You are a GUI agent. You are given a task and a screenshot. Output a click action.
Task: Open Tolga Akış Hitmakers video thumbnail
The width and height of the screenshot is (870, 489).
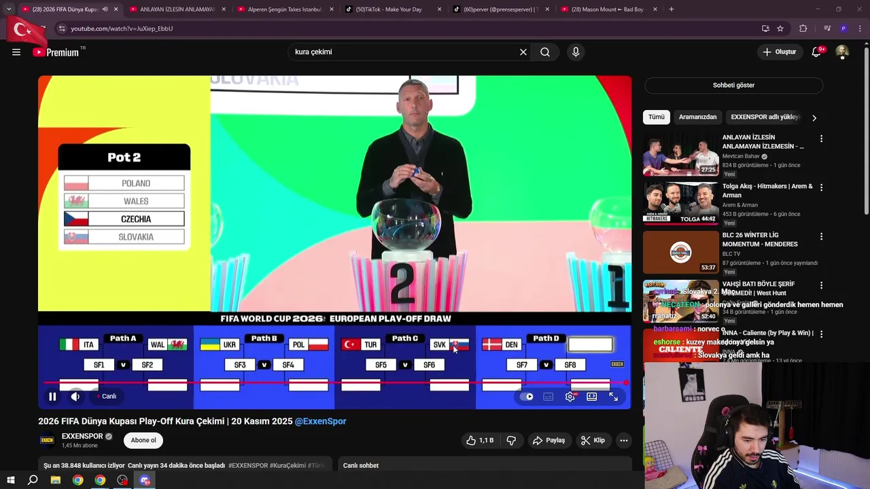click(x=680, y=203)
